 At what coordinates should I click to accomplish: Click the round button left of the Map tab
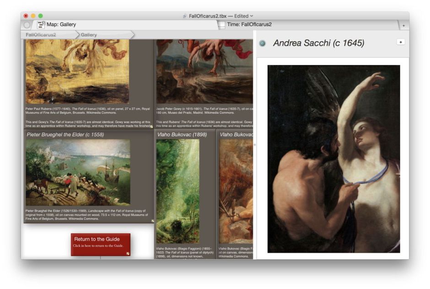[x=27, y=25]
